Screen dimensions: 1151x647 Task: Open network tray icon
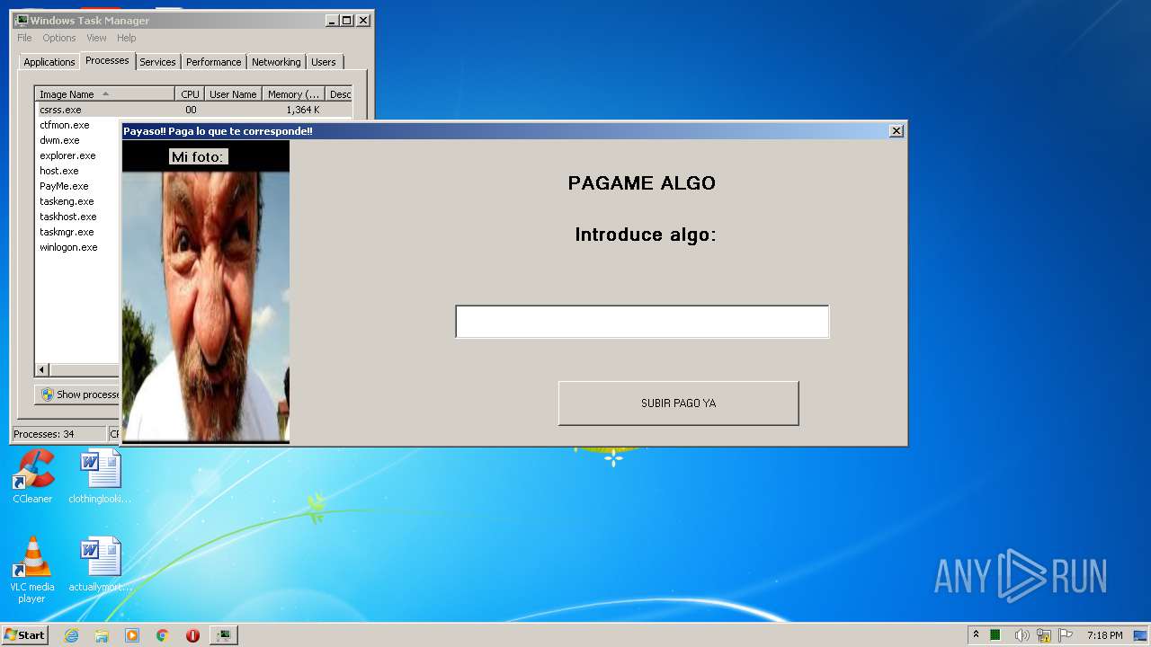pyautogui.click(x=1044, y=635)
